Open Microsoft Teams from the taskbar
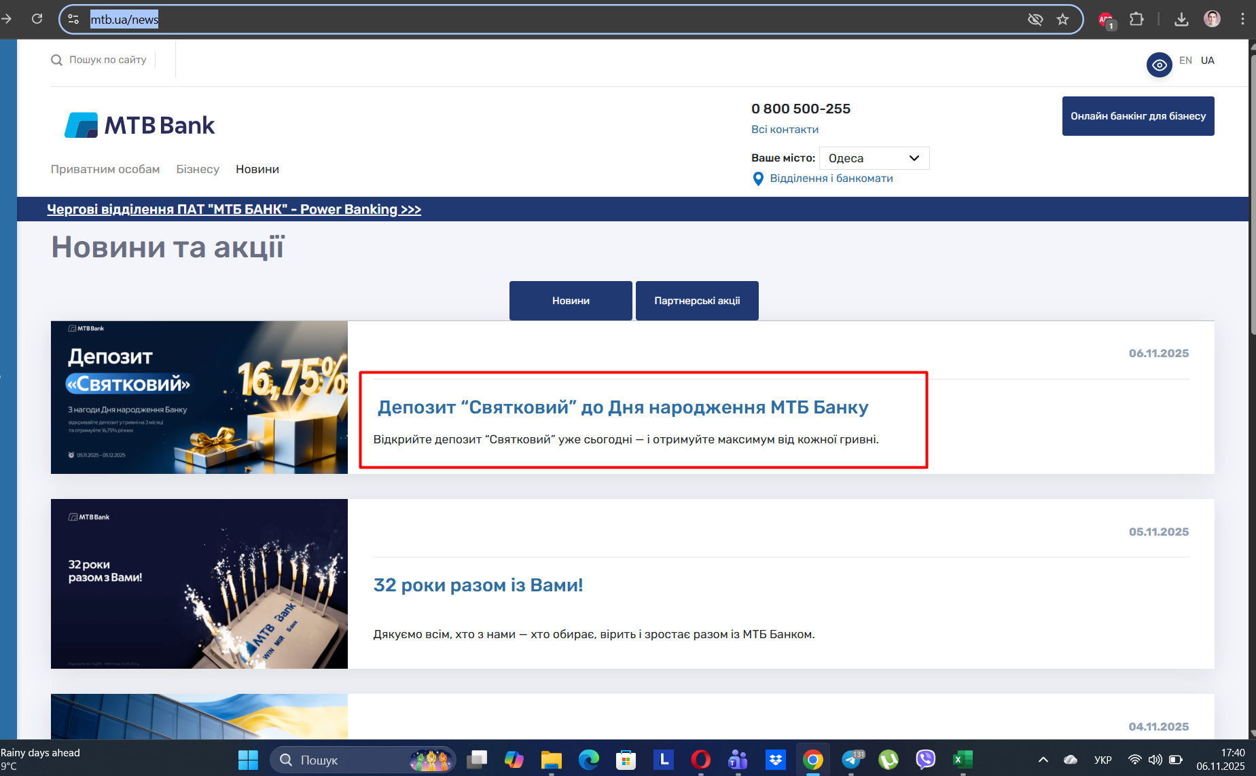The width and height of the screenshot is (1256, 776). (738, 760)
